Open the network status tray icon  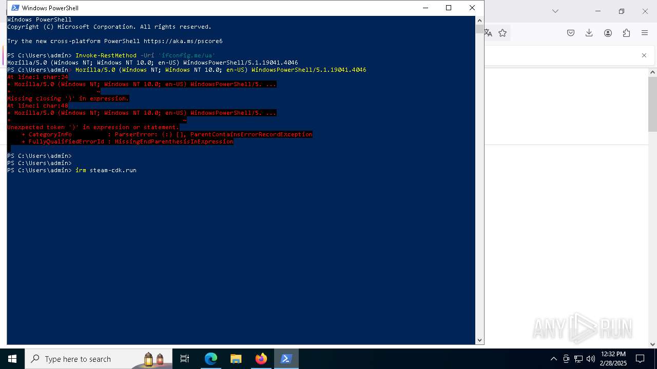[578, 359]
